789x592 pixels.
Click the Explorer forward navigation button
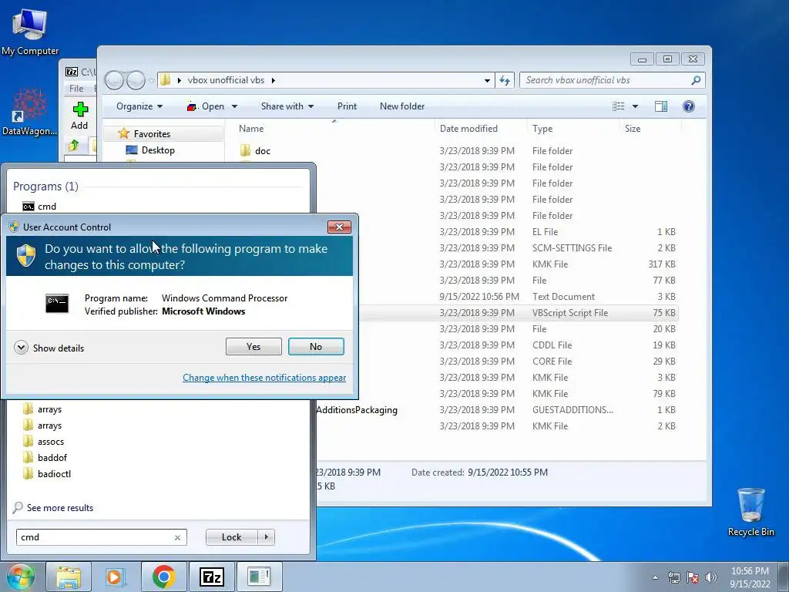point(136,80)
